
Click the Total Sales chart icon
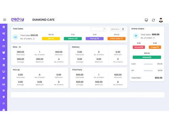pos(15,37)
